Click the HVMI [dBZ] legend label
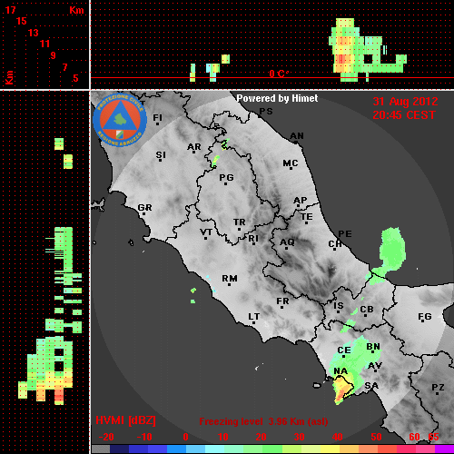This screenshot has width=454, height=454. click(x=125, y=420)
